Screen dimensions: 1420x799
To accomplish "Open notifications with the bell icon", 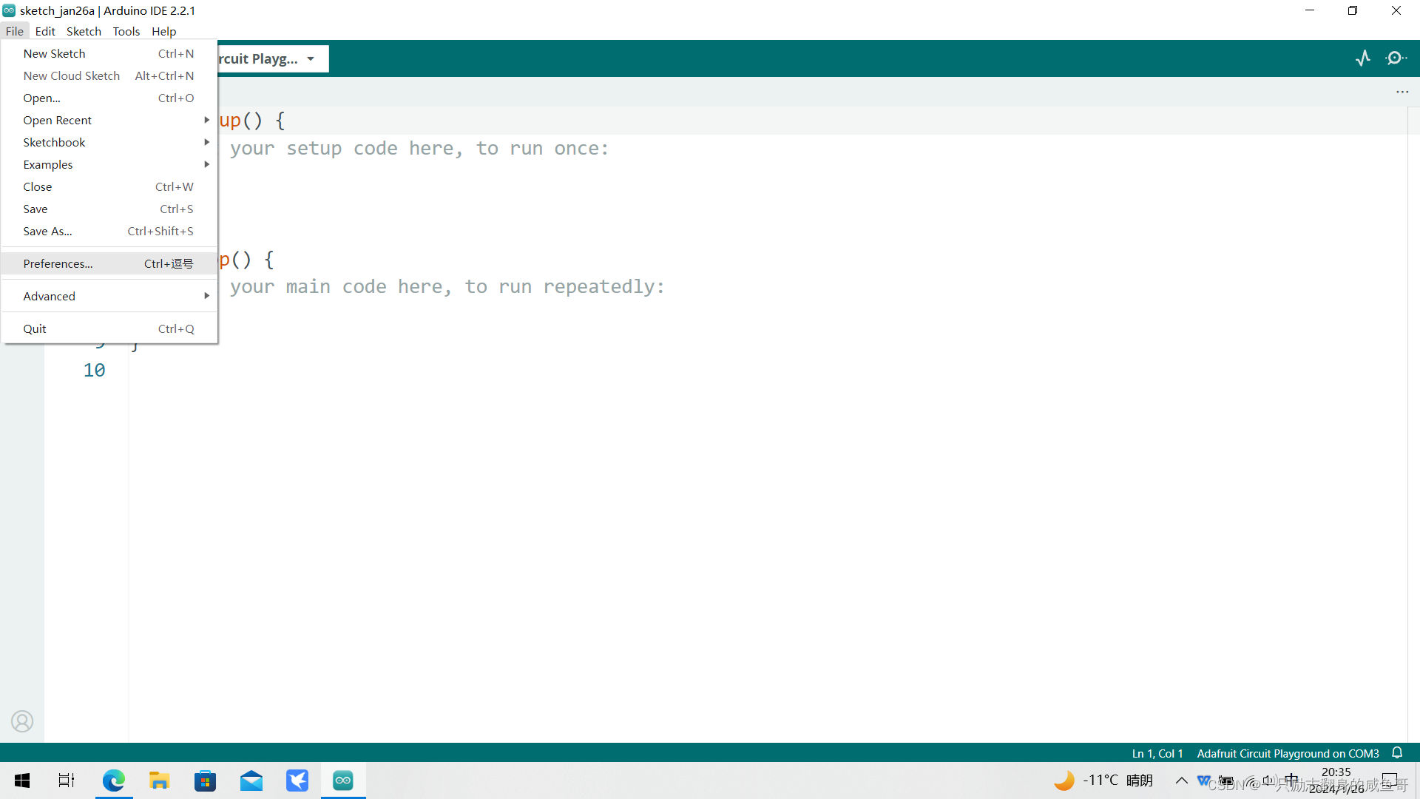I will tap(1398, 752).
